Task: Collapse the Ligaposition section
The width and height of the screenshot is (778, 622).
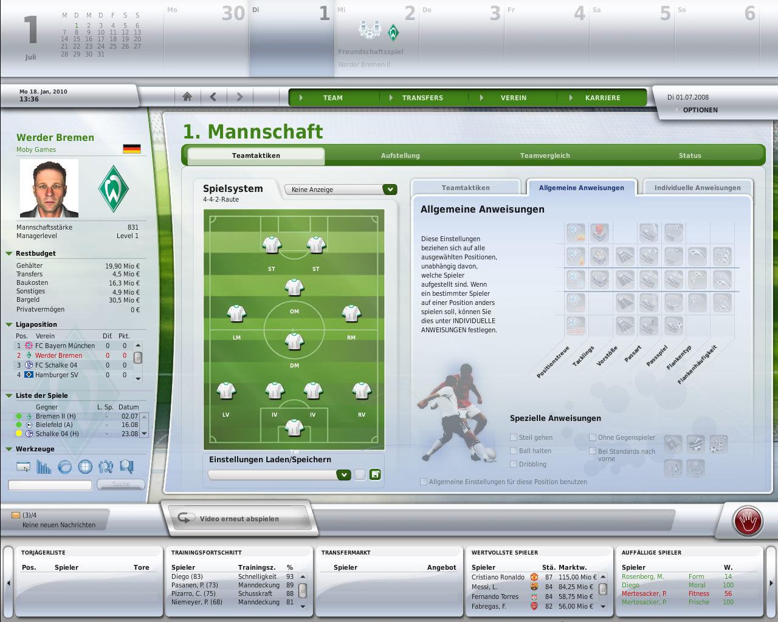Action: 9,324
